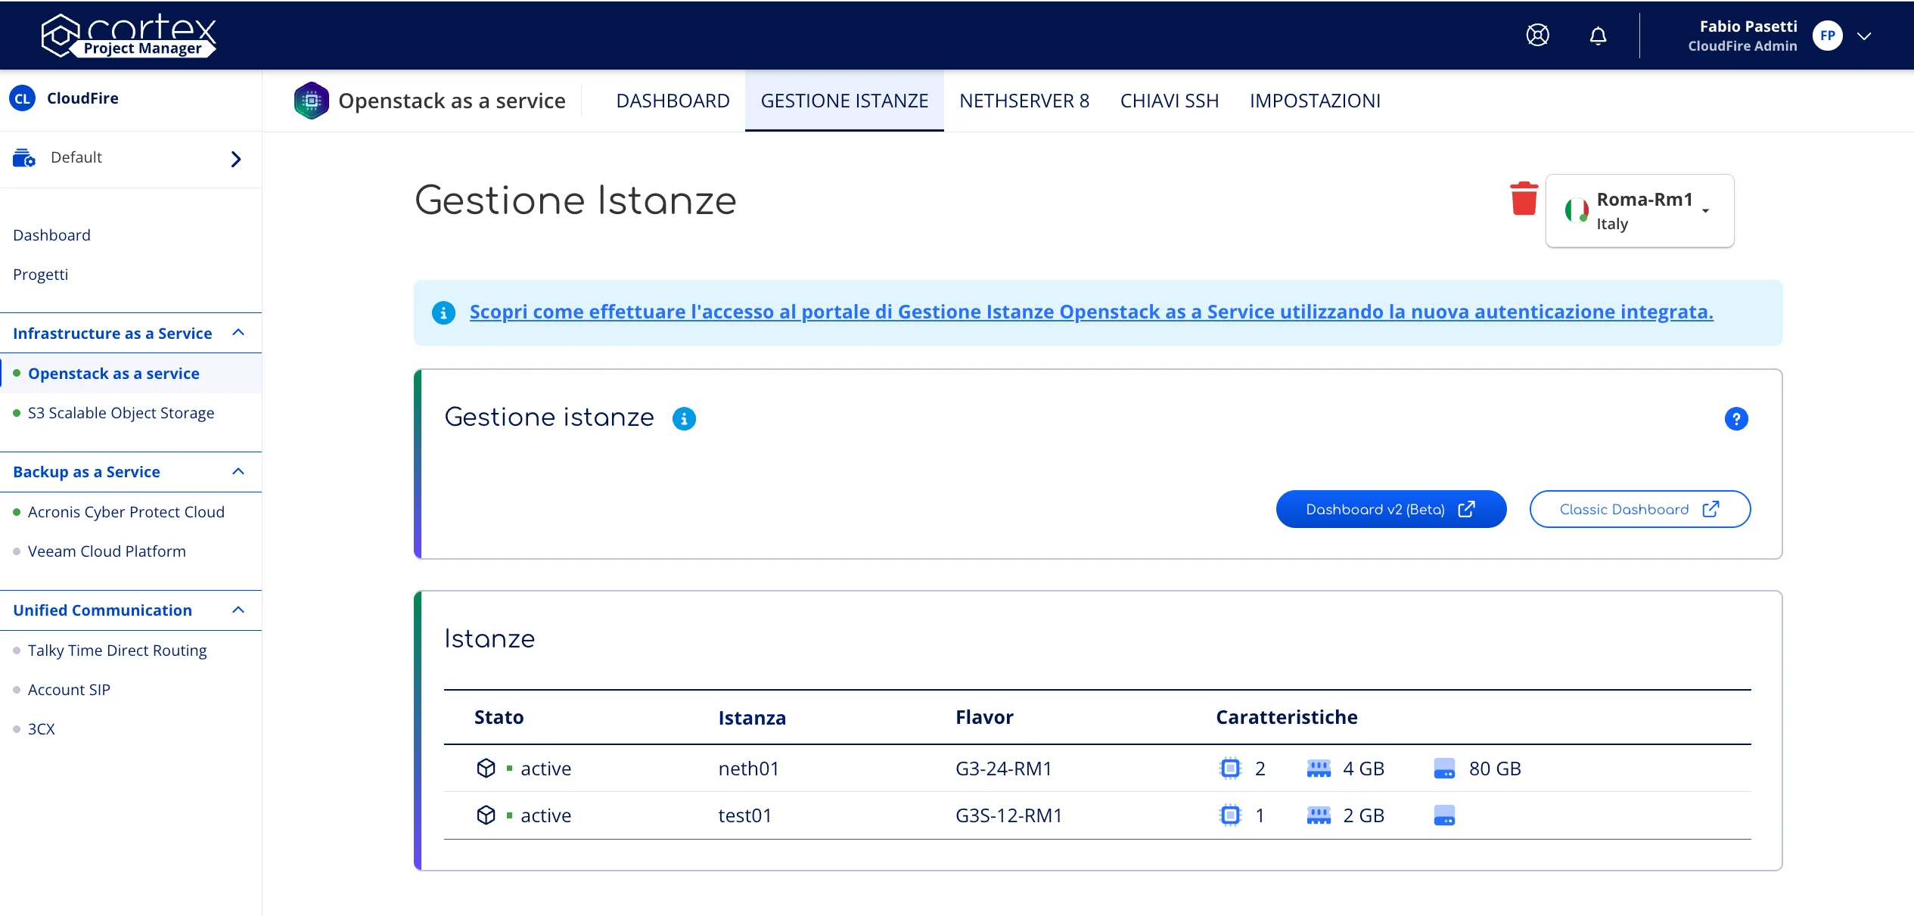Collapse the Unified Communication section

point(238,610)
